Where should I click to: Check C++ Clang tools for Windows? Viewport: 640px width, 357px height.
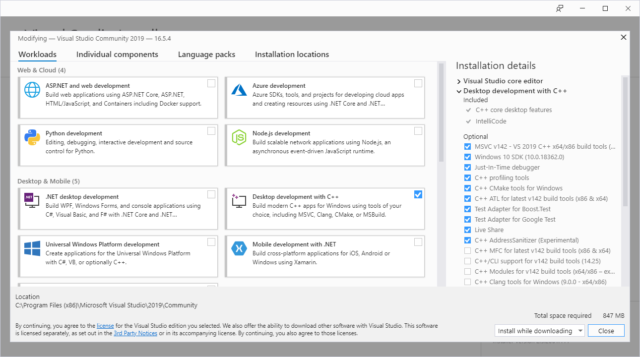tap(467, 282)
